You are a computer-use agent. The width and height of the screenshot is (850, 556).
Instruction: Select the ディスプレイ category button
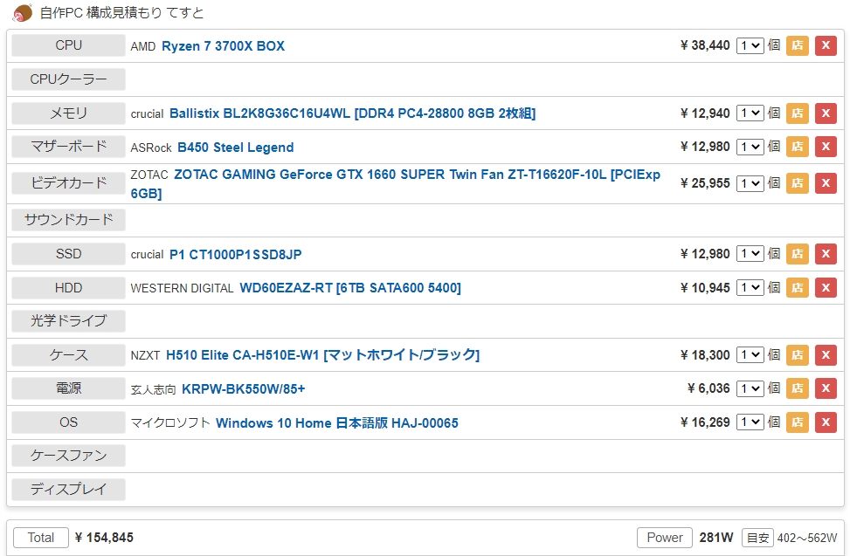click(x=68, y=490)
